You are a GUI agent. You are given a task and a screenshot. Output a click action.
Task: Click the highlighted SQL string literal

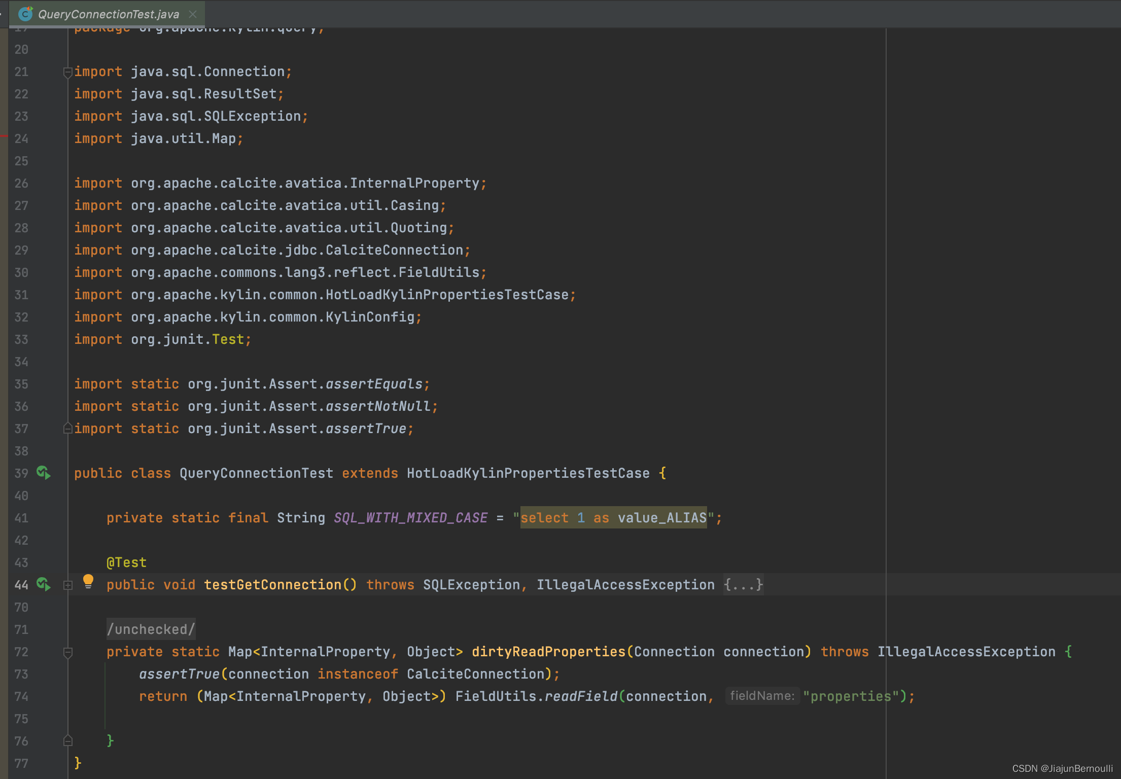(x=613, y=518)
